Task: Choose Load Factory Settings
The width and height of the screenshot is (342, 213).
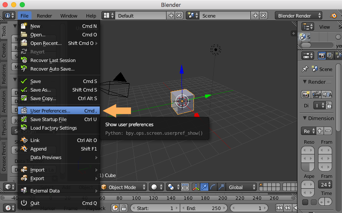Action: tap(59, 128)
